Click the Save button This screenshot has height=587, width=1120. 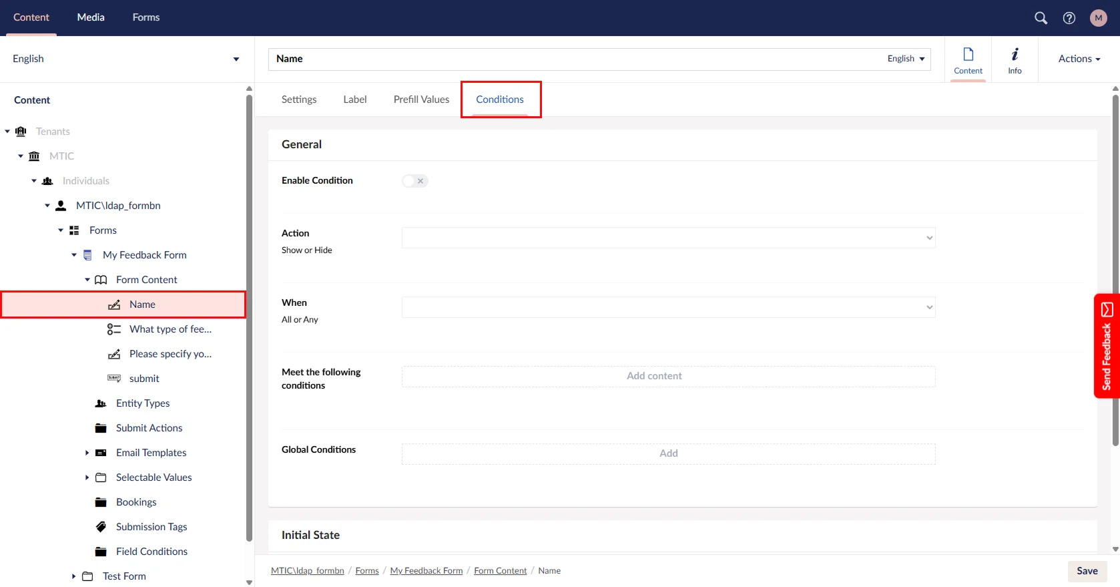point(1087,571)
